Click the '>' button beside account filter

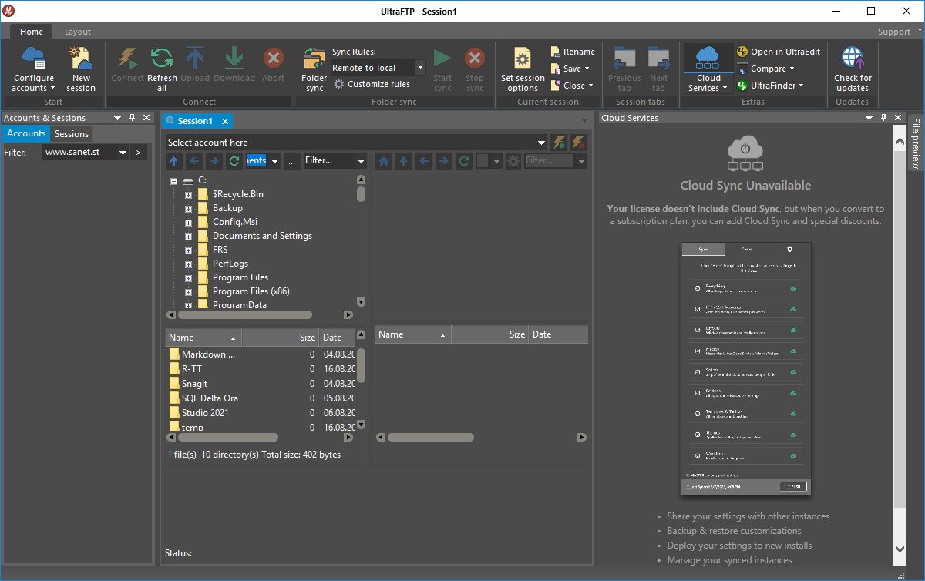138,153
